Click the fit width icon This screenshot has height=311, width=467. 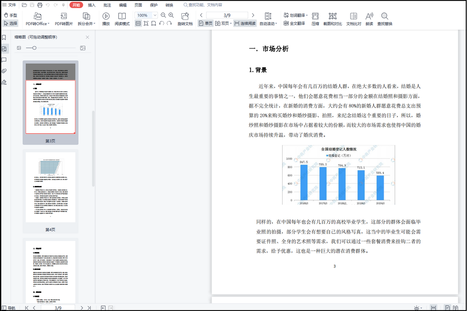[154, 23]
